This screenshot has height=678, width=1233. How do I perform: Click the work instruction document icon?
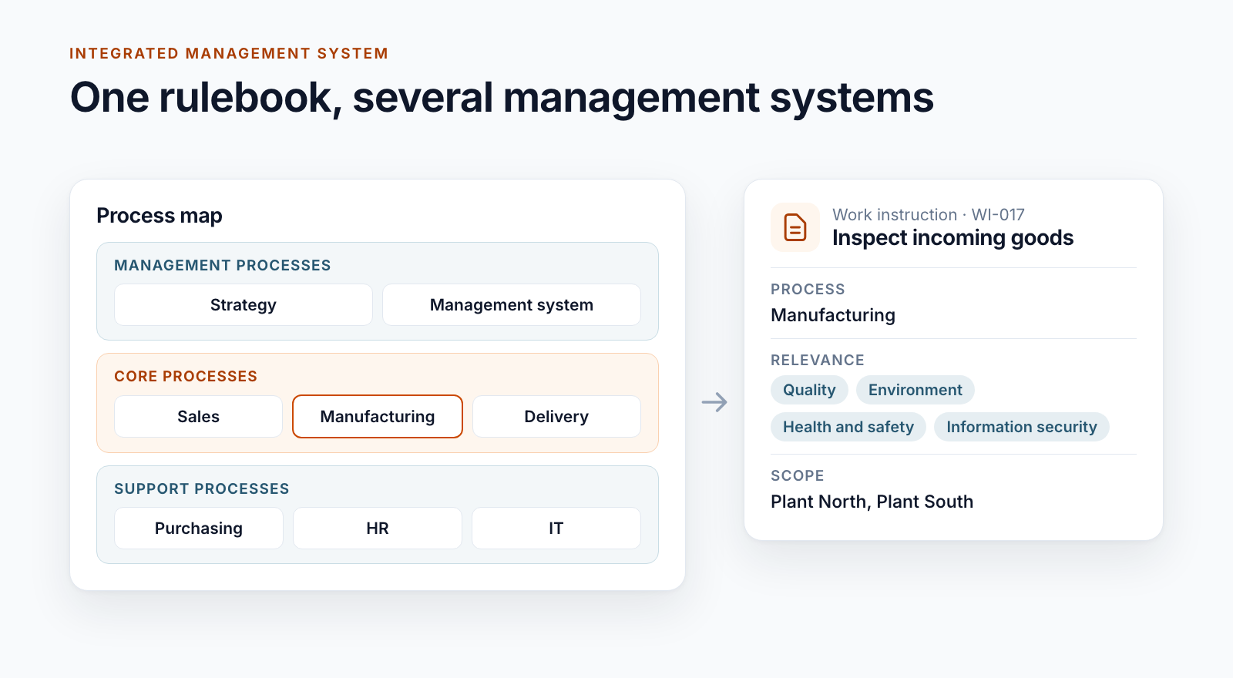(795, 227)
